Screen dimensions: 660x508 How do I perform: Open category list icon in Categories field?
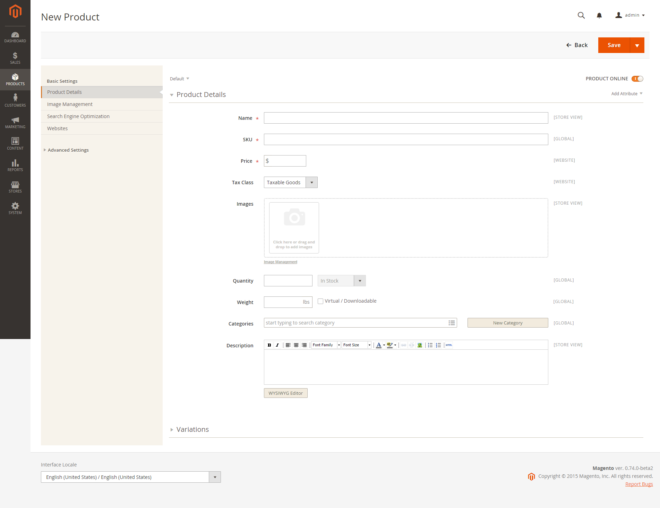click(x=452, y=323)
